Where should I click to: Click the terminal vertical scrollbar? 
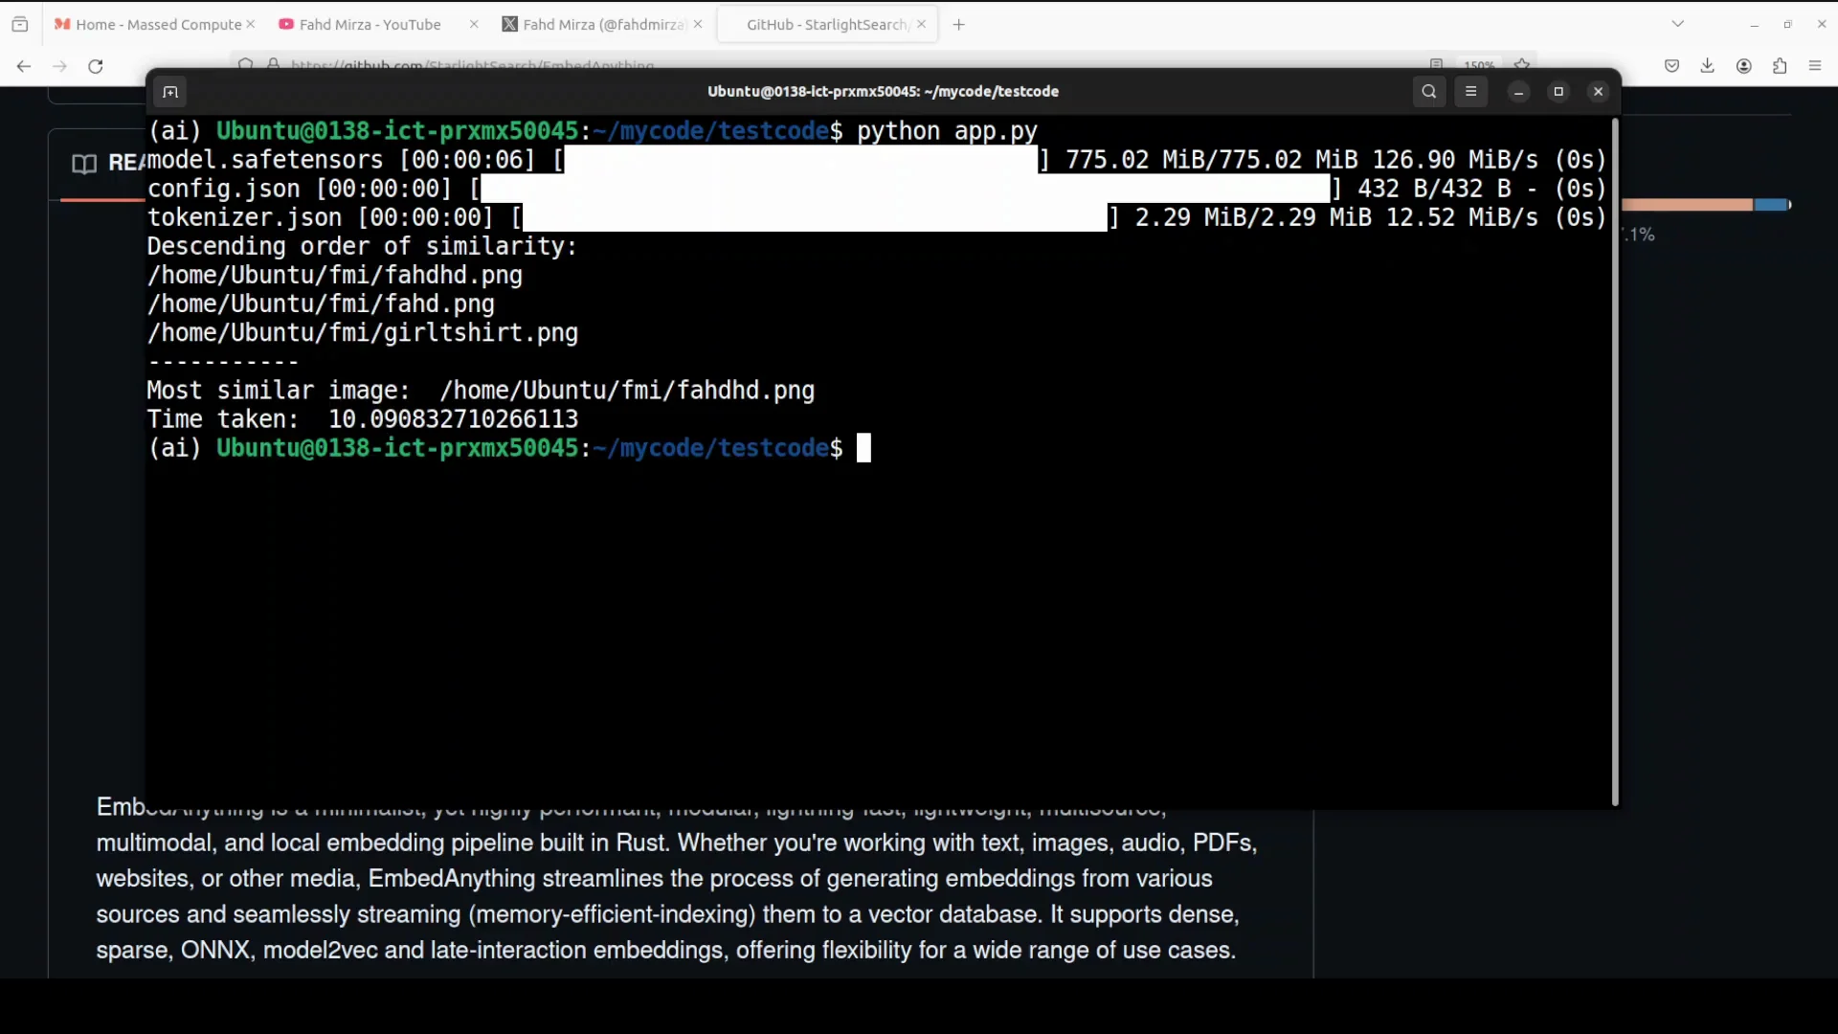pos(1615,460)
